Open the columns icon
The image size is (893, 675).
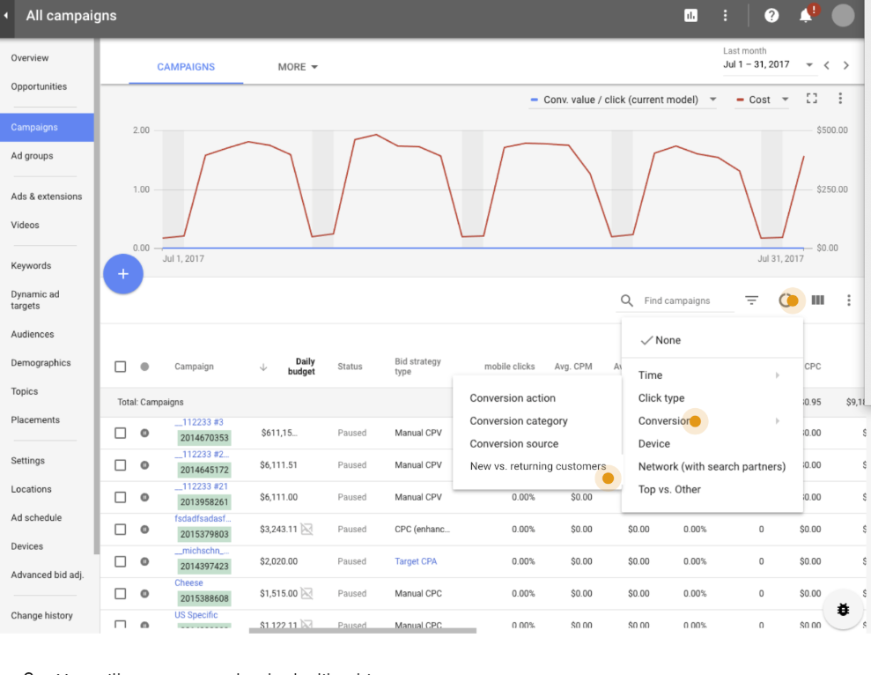[818, 300]
